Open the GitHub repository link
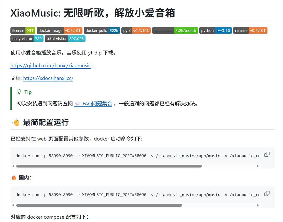Image resolution: width=283 pixels, height=222 pixels. (50, 66)
